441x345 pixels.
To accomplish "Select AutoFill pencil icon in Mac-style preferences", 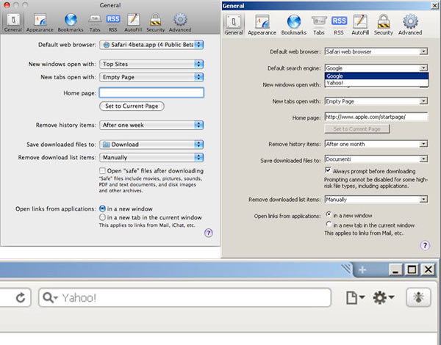I will pos(134,23).
